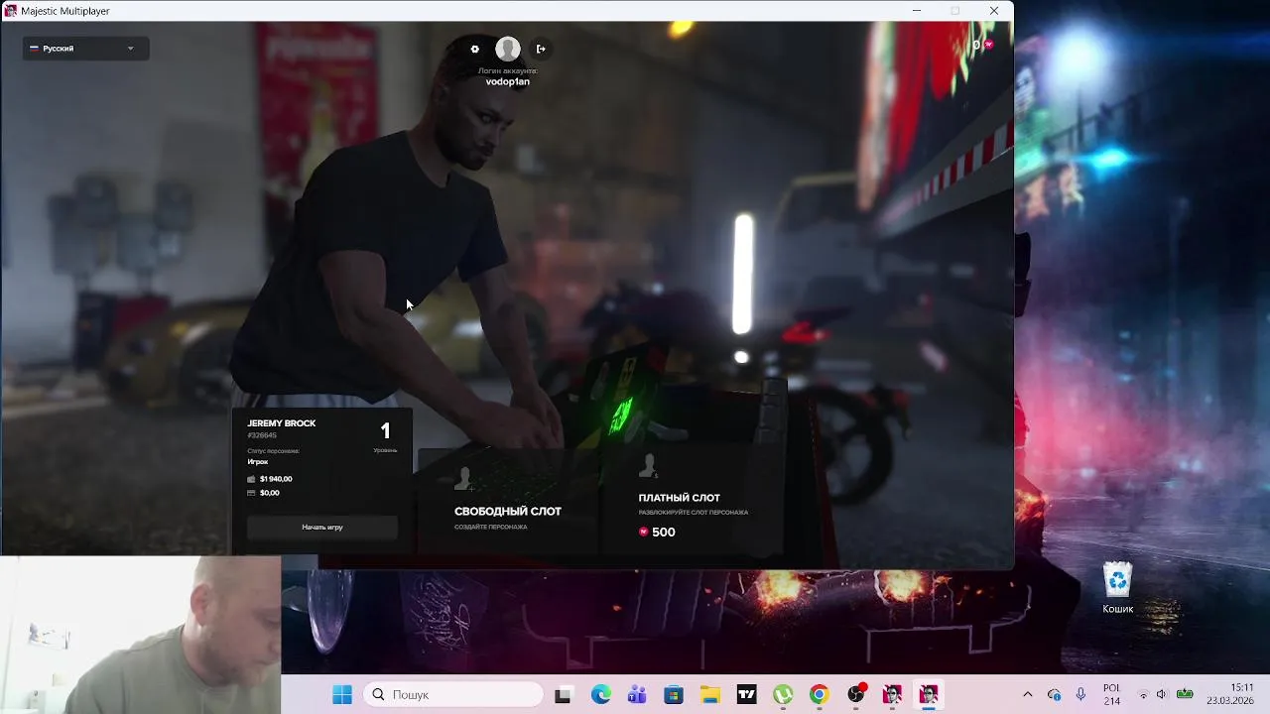Click the battery tray icon
The width and height of the screenshot is (1270, 714).
1185,695
